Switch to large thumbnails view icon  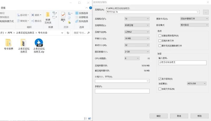(x=90, y=119)
